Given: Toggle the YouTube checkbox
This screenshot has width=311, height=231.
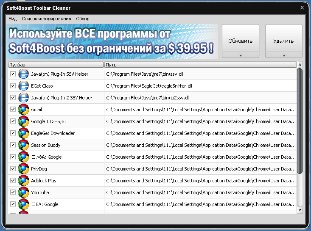Looking at the screenshot, I should [x=13, y=192].
